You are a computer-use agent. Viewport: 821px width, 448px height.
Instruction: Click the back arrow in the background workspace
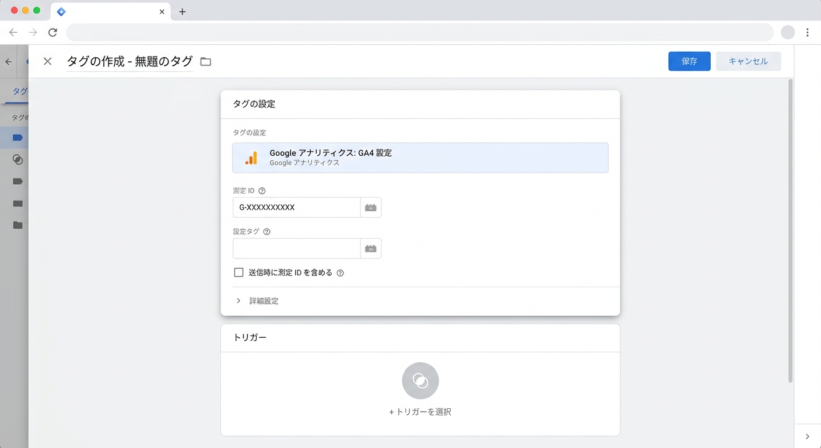click(8, 61)
